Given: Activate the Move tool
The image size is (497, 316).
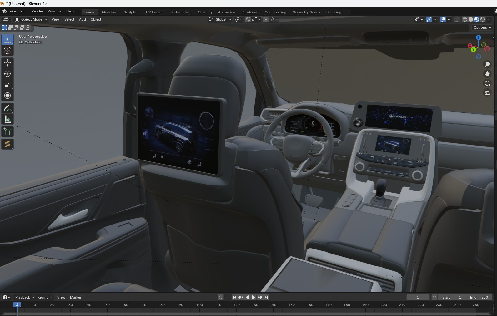Looking at the screenshot, I should coord(8,63).
